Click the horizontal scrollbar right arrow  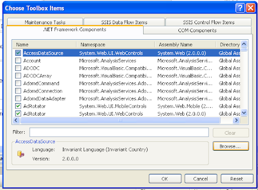(x=236, y=120)
